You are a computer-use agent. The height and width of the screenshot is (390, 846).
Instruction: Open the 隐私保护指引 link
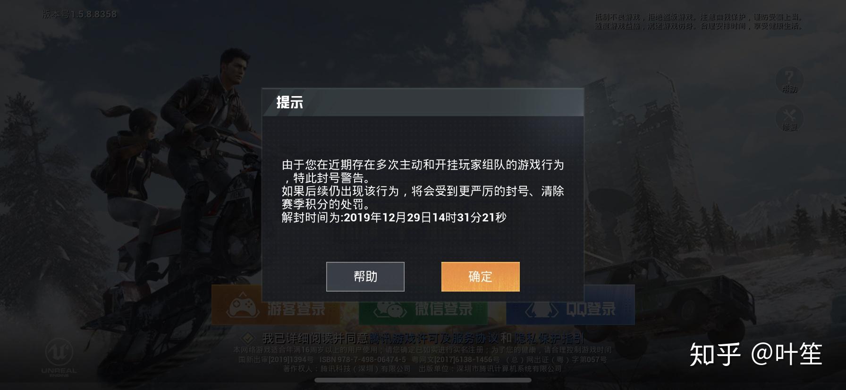(550, 338)
